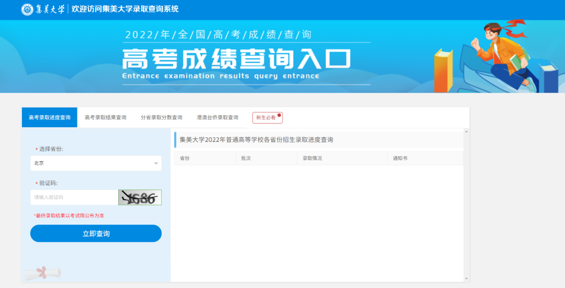
Task: Click the red dot badge on 新生必看
Action: [x=279, y=115]
